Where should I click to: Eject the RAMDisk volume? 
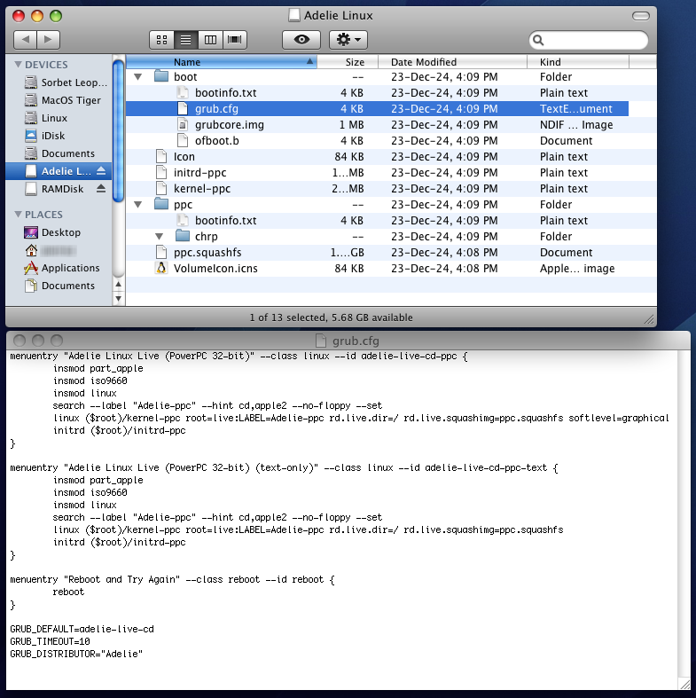coord(101,189)
